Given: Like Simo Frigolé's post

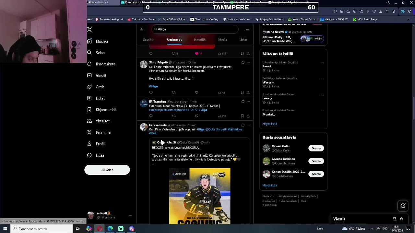Looking at the screenshot, I should [196, 93].
